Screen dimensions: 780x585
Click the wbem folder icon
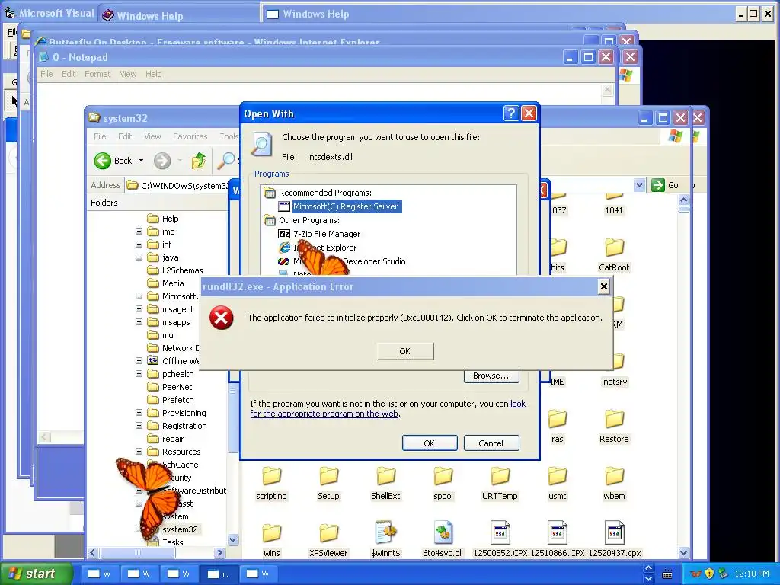pyautogui.click(x=615, y=476)
